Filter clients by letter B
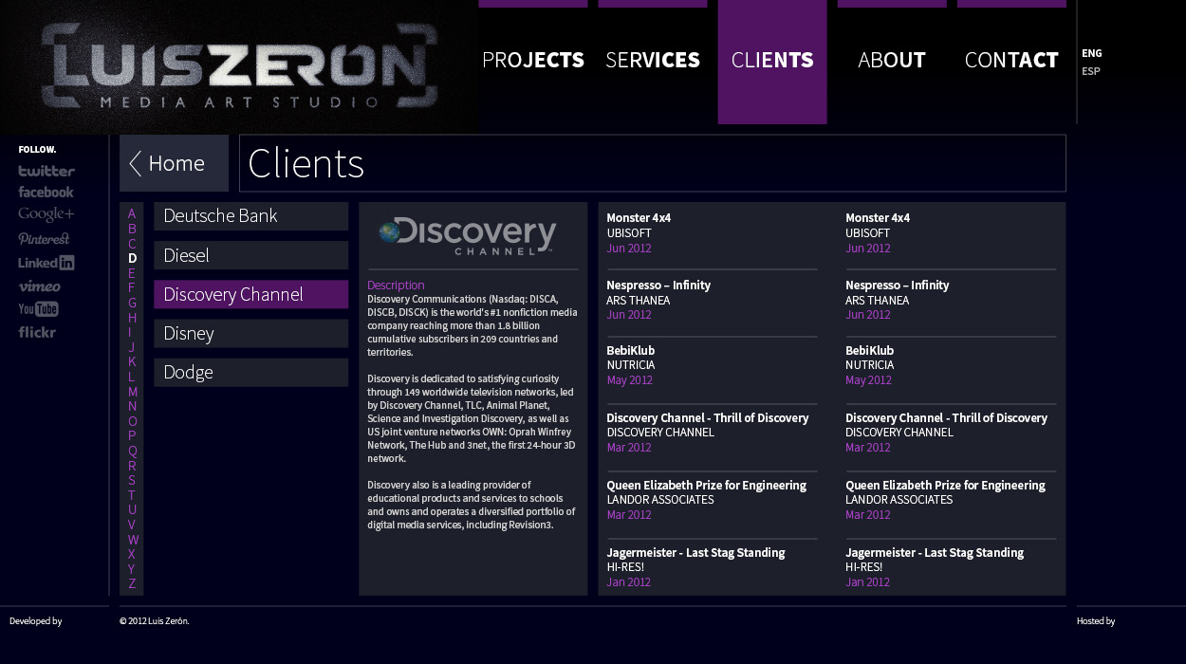This screenshot has height=664, width=1186. [x=132, y=229]
